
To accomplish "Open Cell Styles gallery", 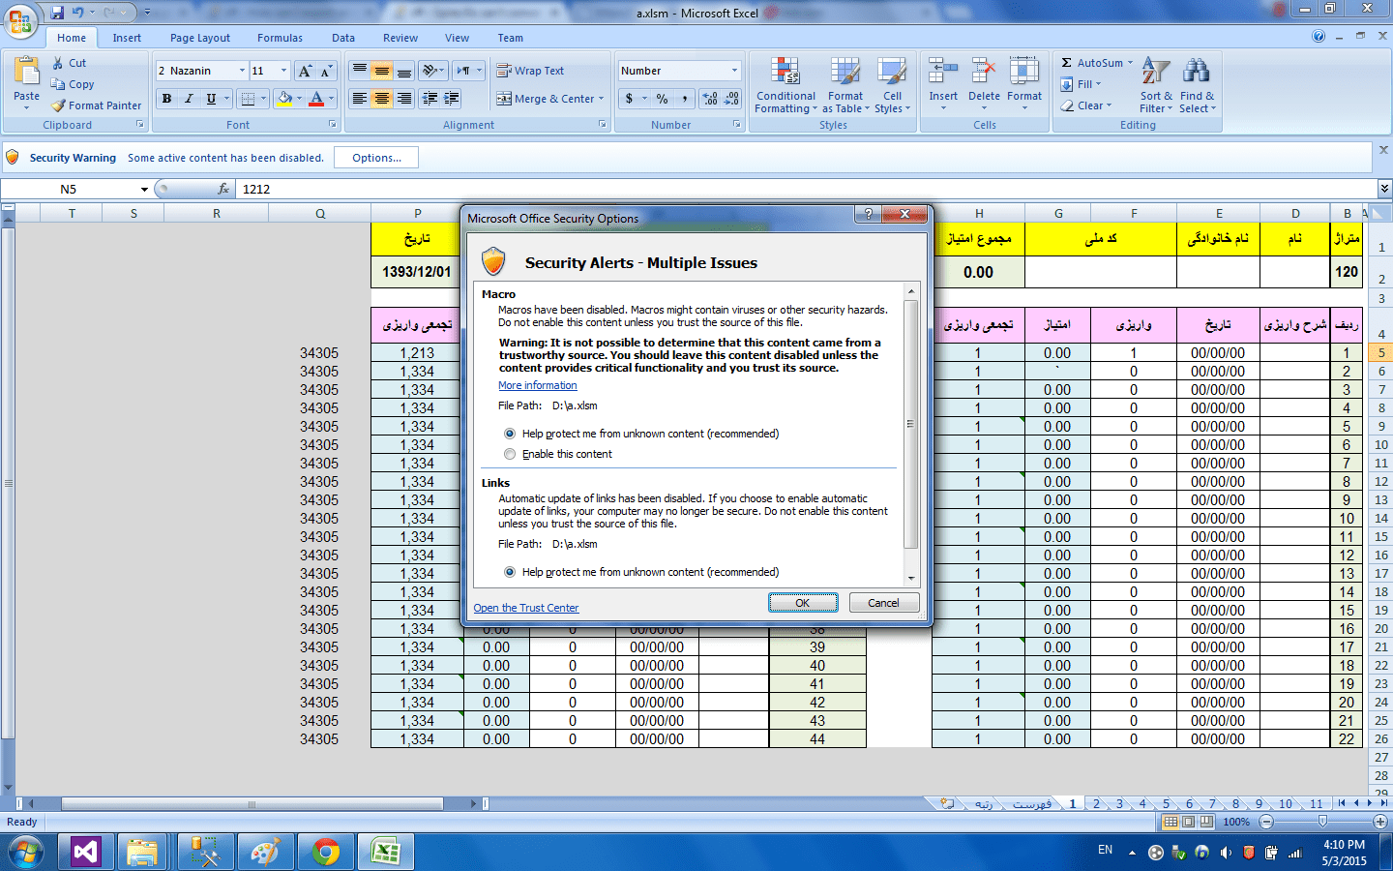I will [x=892, y=85].
